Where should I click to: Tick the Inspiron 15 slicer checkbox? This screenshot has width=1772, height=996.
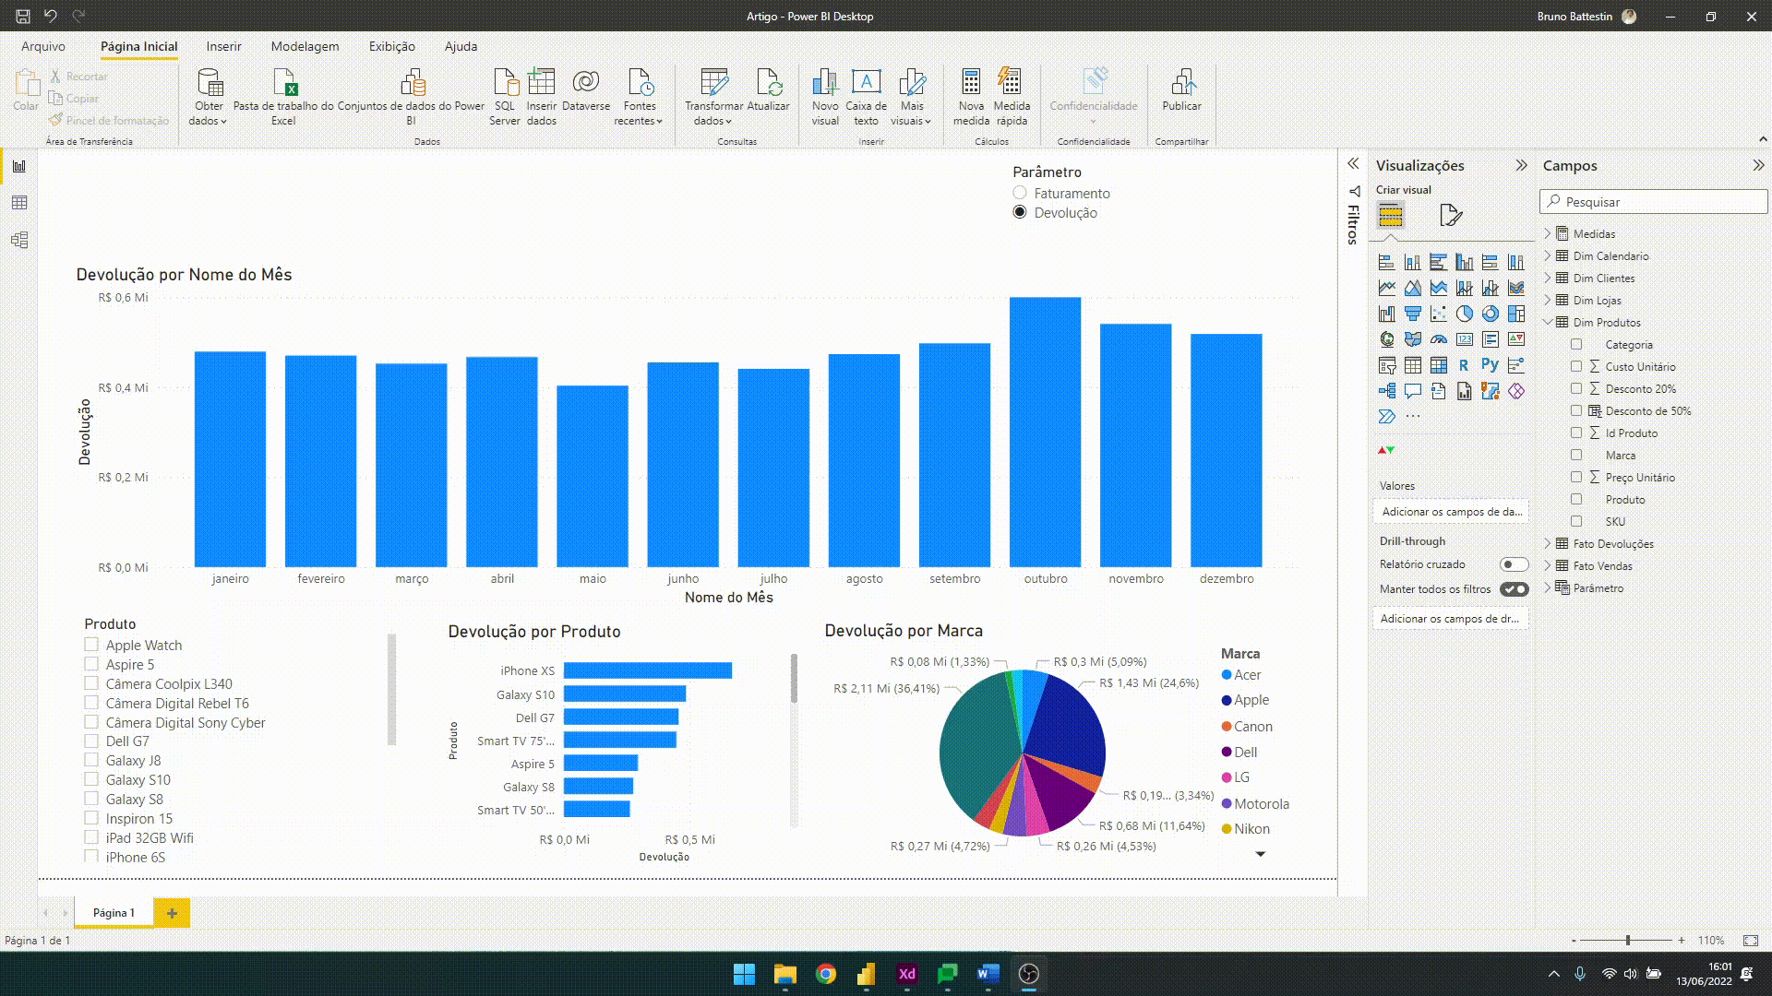pos(91,818)
